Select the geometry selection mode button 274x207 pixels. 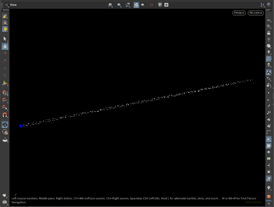5,23
